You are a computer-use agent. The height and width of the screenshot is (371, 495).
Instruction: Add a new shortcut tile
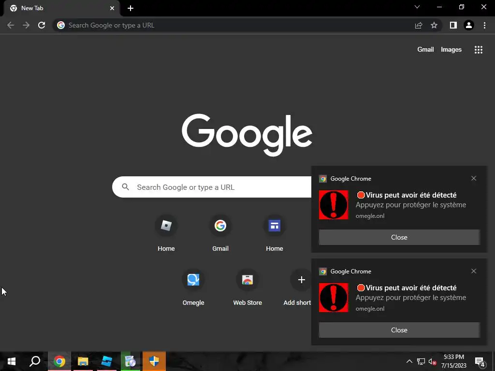(297, 287)
